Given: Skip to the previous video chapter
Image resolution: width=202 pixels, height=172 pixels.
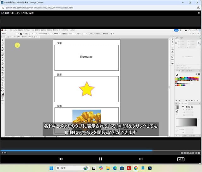Looking at the screenshot, I should [x=61, y=159].
